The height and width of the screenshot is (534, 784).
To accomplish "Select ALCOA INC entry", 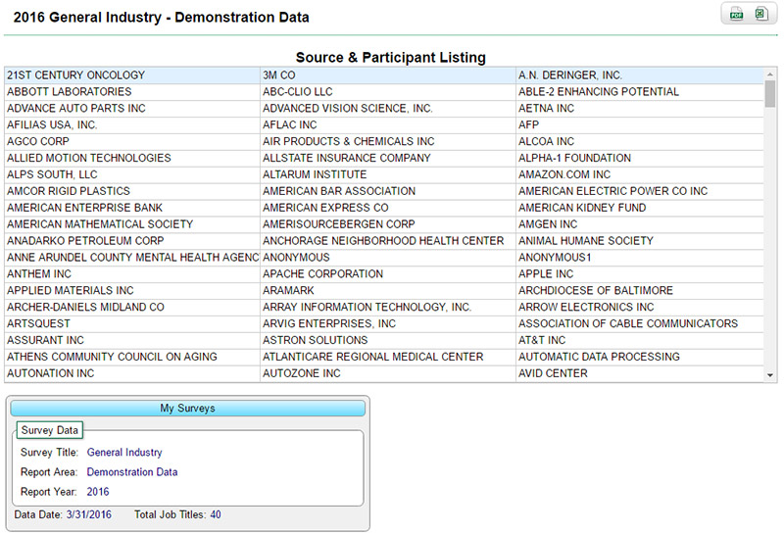I will pos(640,141).
